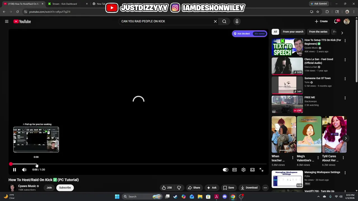Open Discord from the taskbar
The width and height of the screenshot is (358, 201).
point(224,197)
